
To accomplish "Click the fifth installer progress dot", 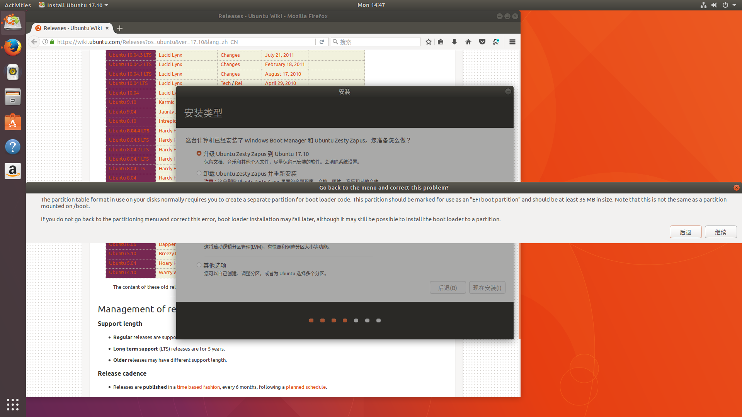I will click(356, 320).
